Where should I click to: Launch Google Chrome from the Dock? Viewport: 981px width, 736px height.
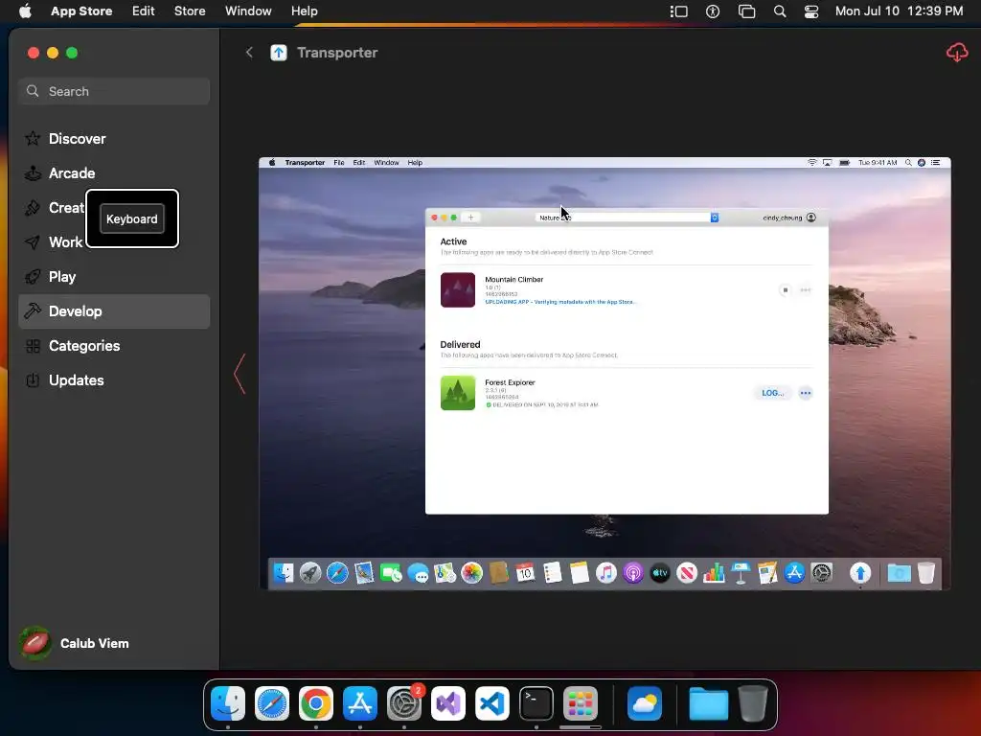316,703
